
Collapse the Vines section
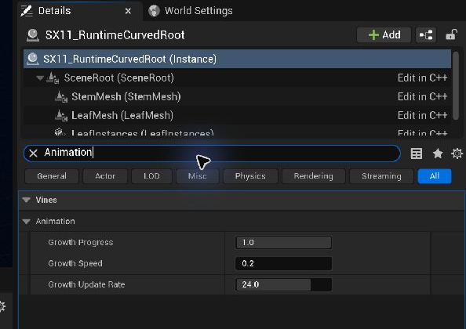click(x=26, y=200)
